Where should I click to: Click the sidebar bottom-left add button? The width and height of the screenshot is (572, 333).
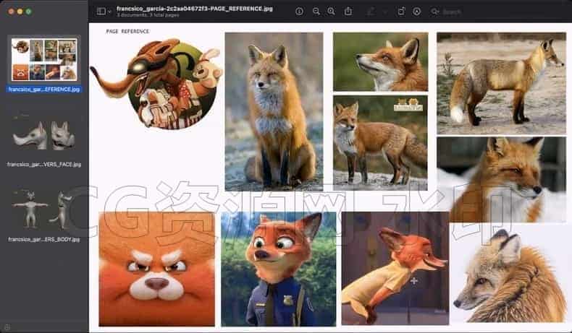(x=7, y=327)
